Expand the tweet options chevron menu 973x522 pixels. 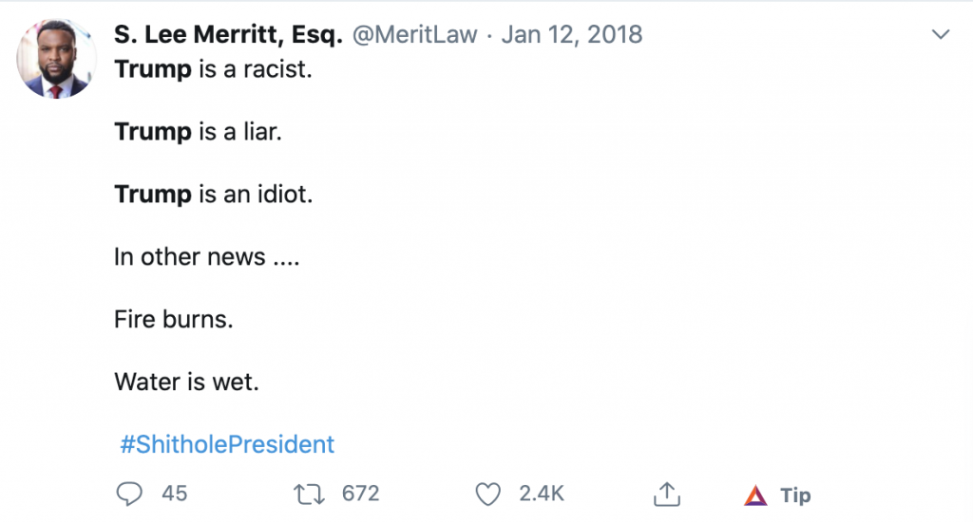[942, 35]
